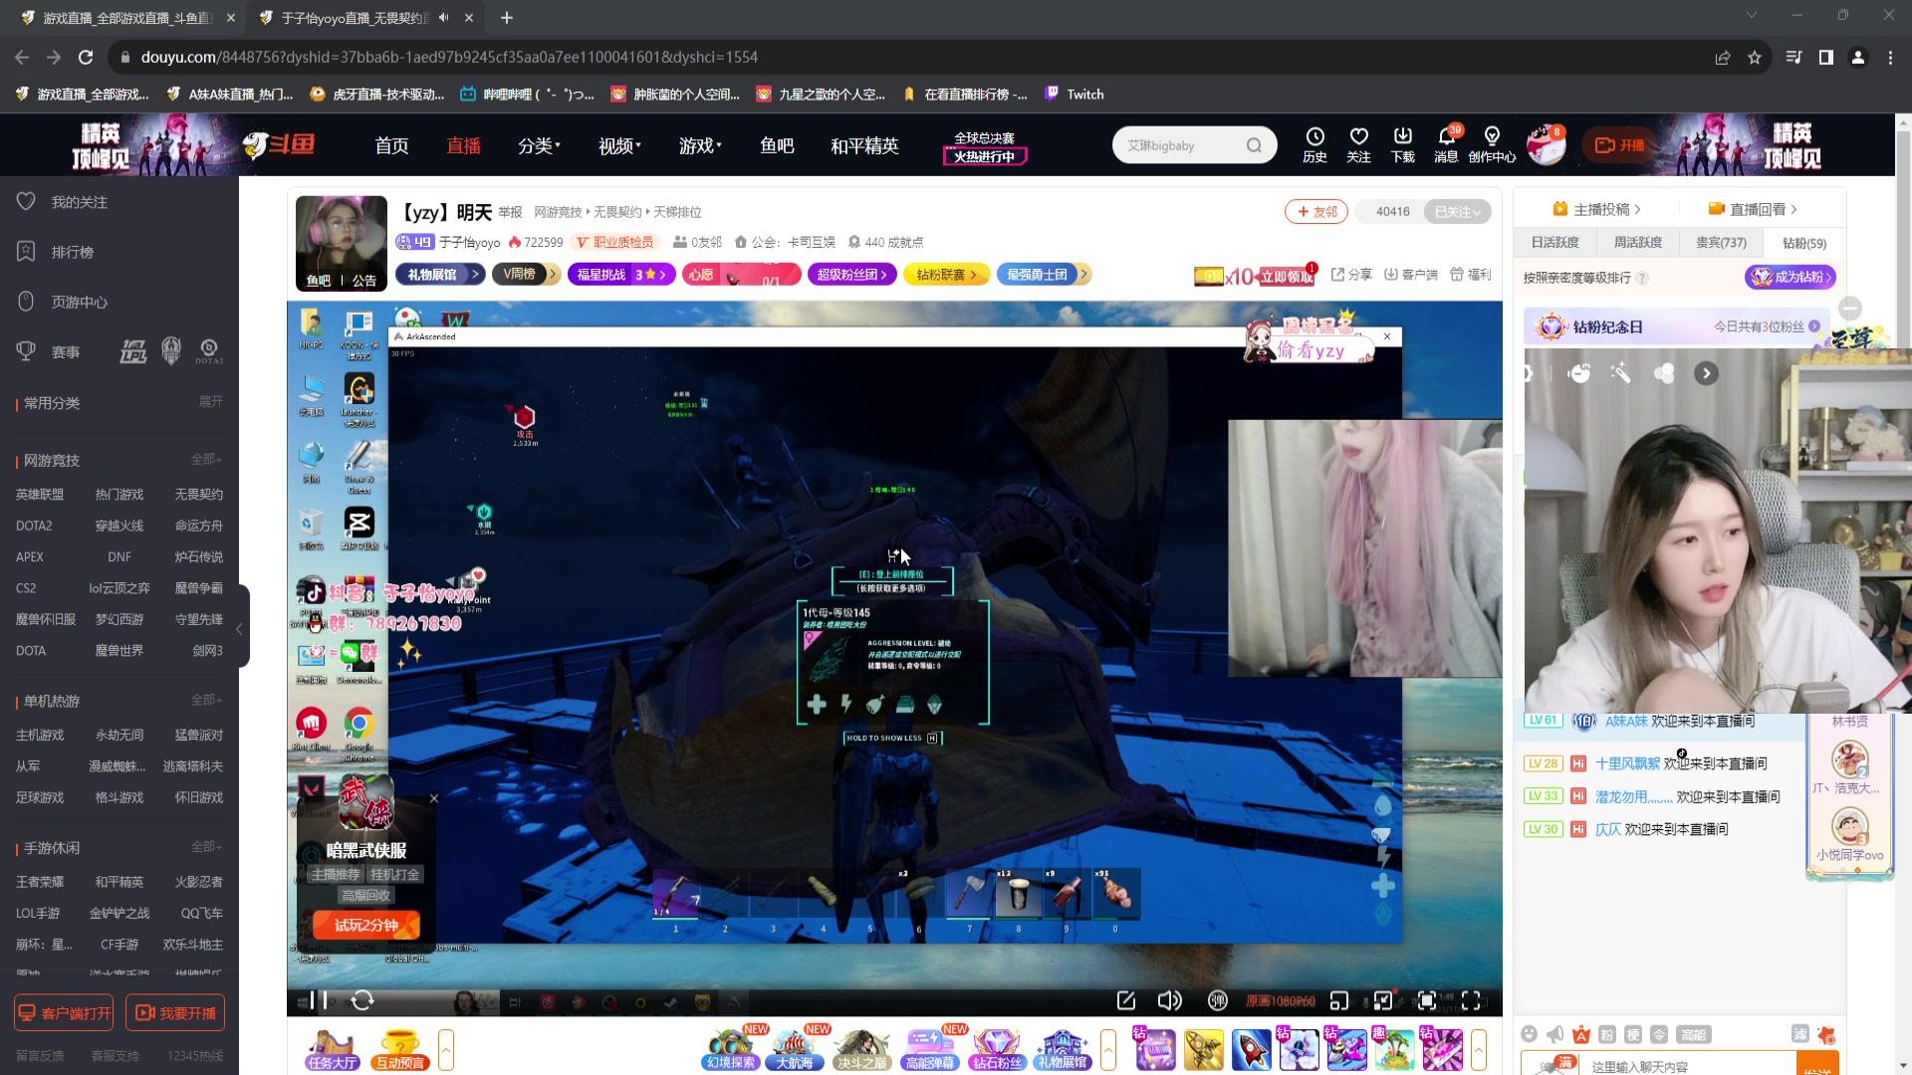Open the 梗 meme option in chat

pyautogui.click(x=1633, y=1034)
